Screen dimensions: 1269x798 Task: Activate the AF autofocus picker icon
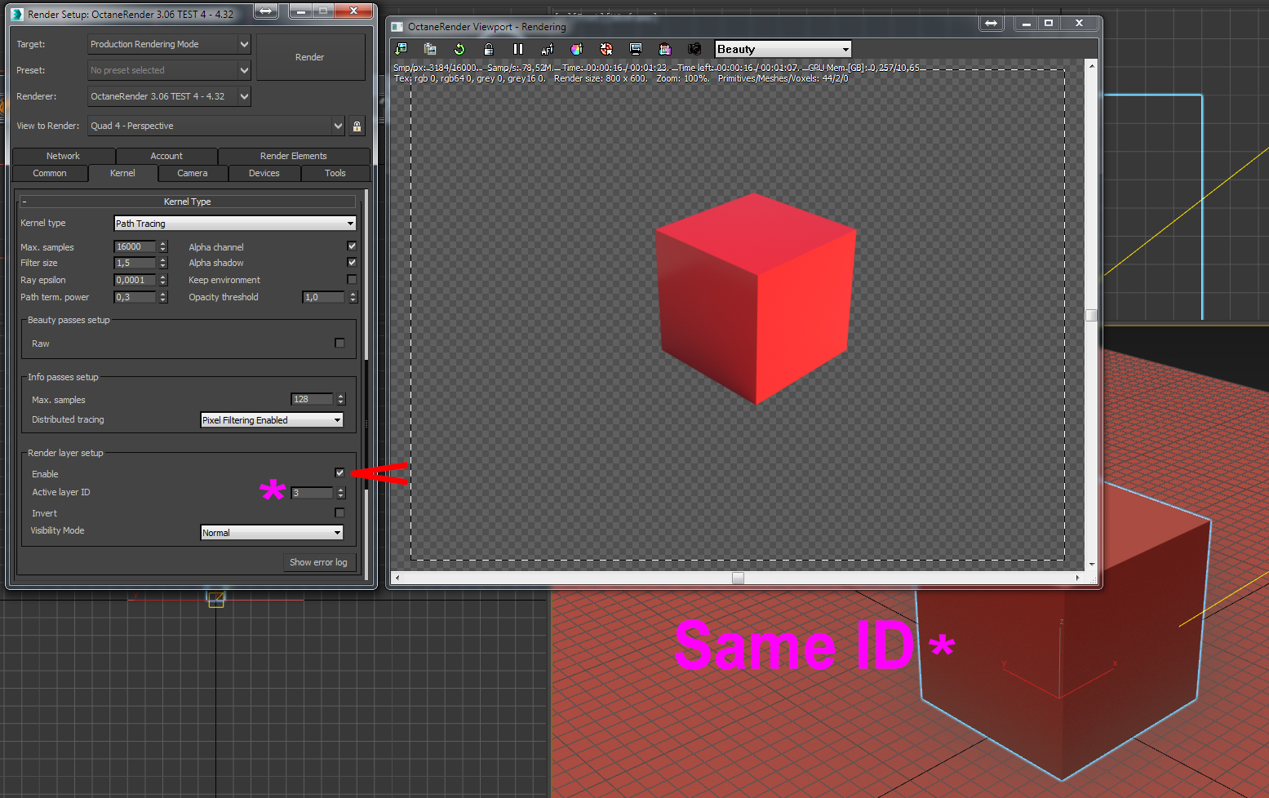pos(548,49)
